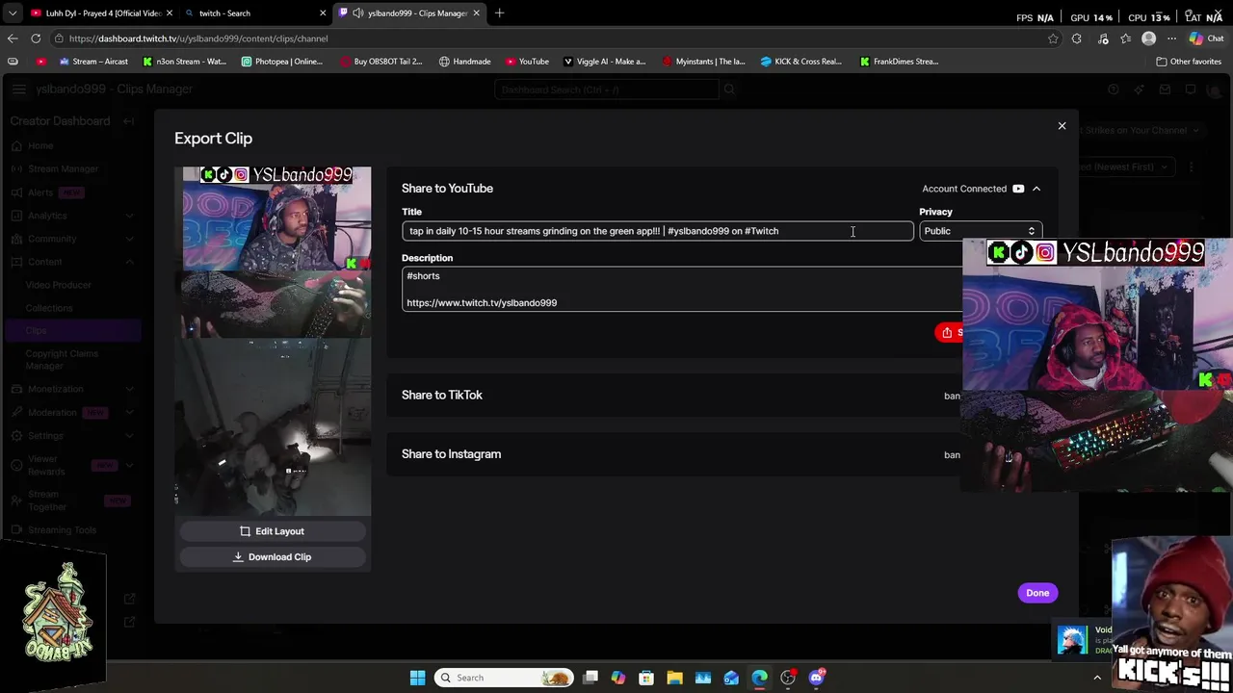Close the Luhh Dyl Prayed 4 tab
The width and height of the screenshot is (1233, 693).
170,13
